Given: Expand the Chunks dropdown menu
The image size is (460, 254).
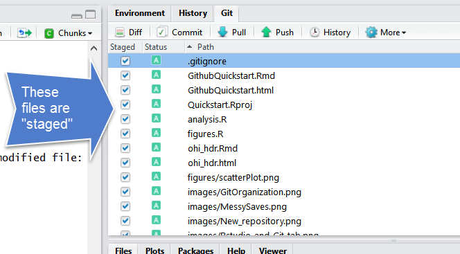Looking at the screenshot, I should tap(90, 33).
